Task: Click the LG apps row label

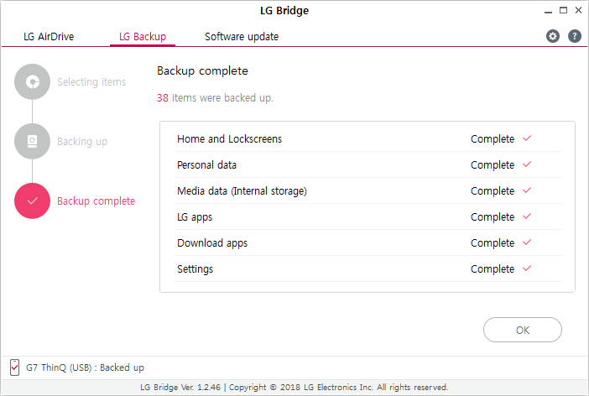Action: click(x=195, y=217)
